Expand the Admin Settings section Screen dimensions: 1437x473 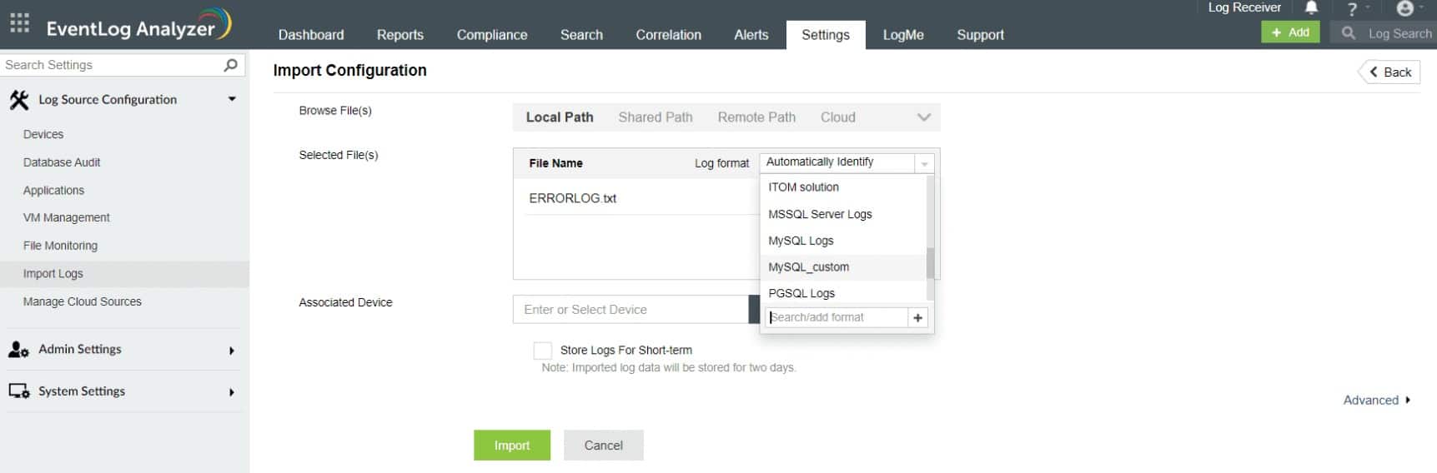tap(232, 351)
